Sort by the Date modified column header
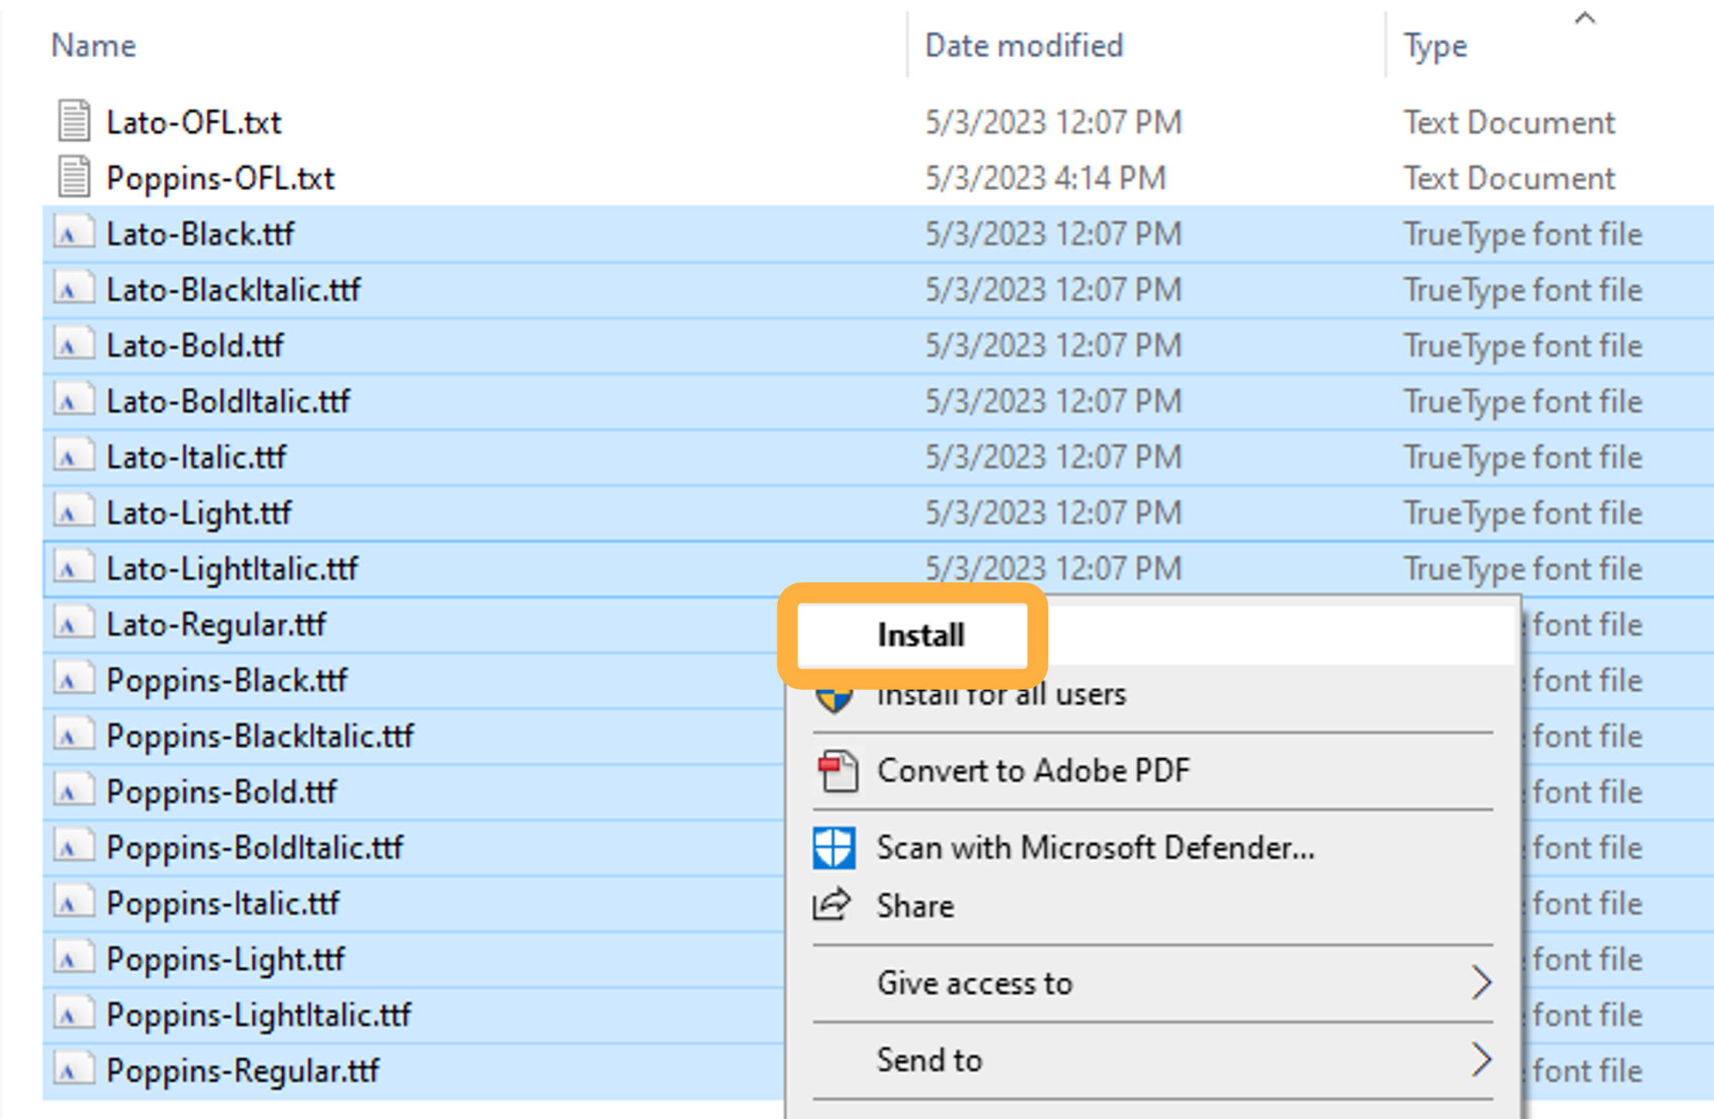This screenshot has height=1119, width=1714. (x=1023, y=46)
